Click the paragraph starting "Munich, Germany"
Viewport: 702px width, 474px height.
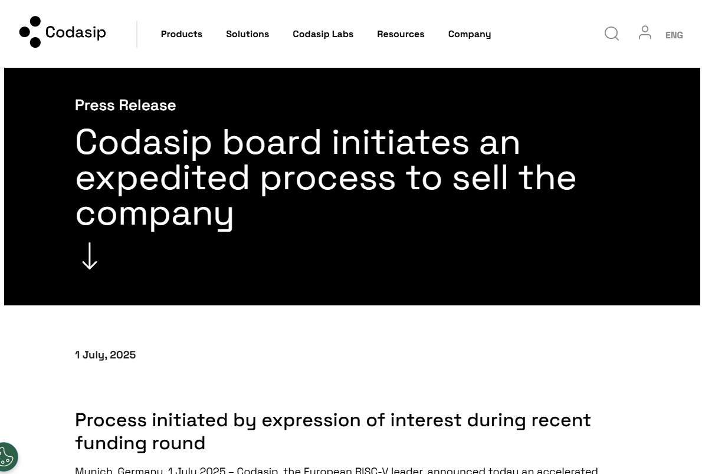336,470
